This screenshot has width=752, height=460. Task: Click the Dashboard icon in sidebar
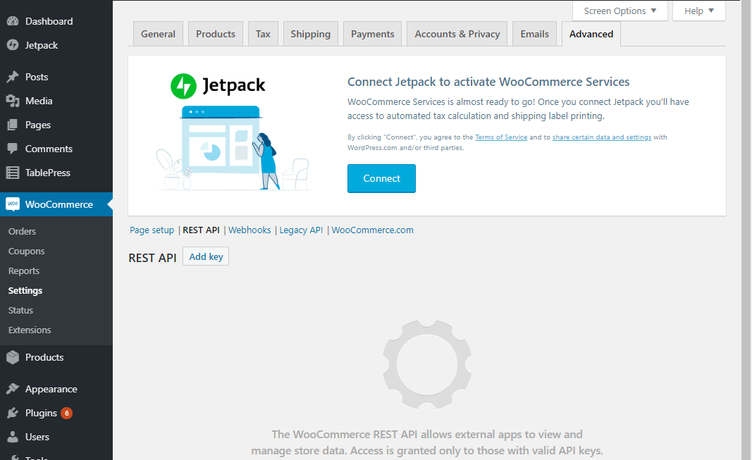pos(13,21)
